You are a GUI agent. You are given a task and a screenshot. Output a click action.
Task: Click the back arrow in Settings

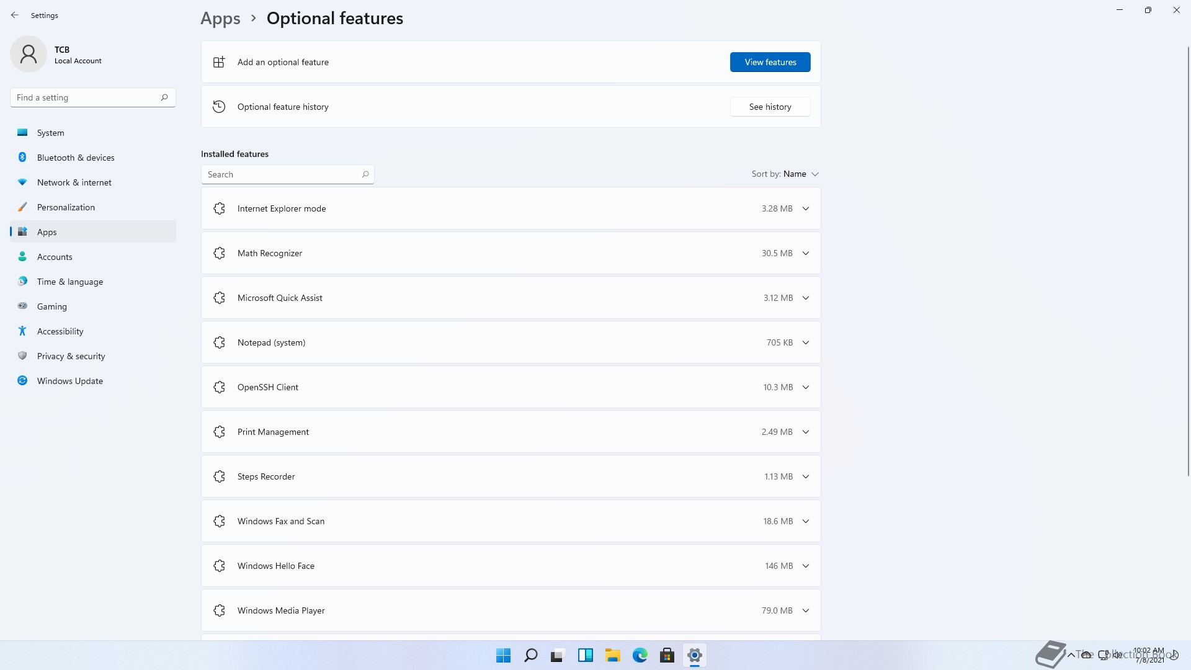(15, 15)
